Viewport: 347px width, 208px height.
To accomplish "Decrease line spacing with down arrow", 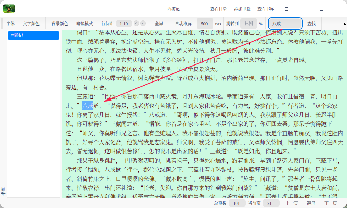I will click(x=143, y=23).
